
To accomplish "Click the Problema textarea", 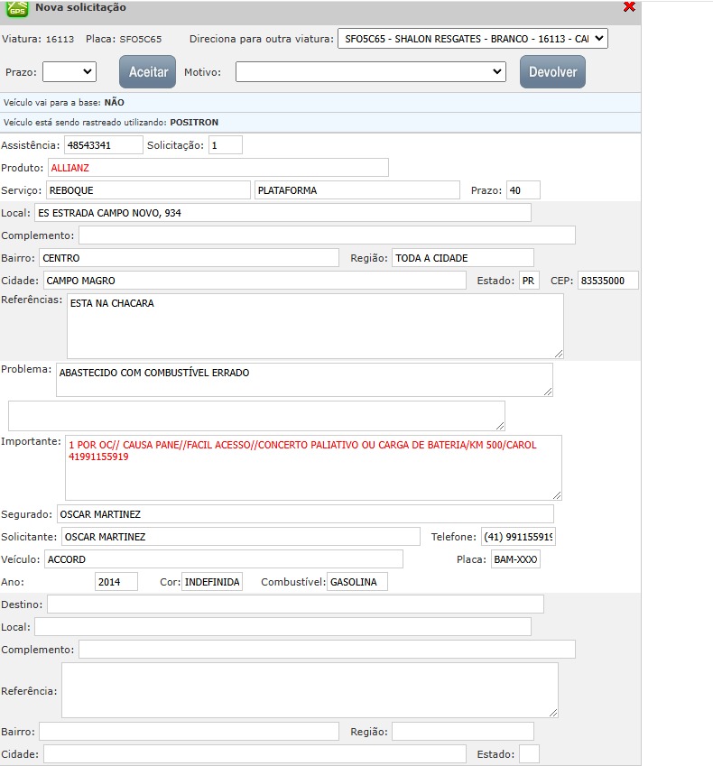I will (x=304, y=380).
